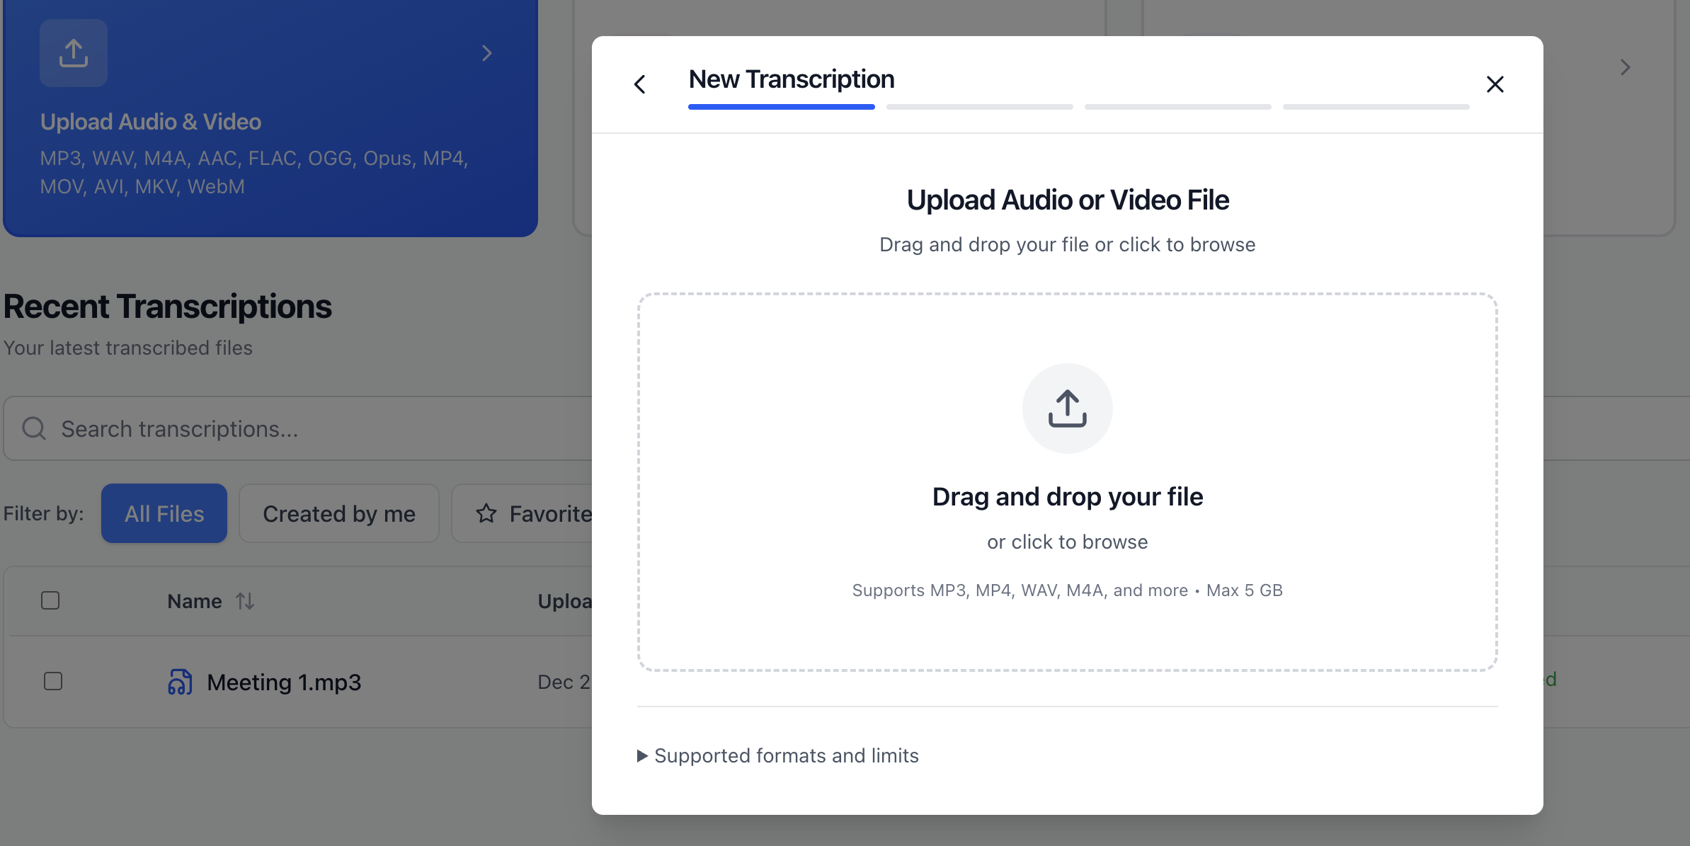This screenshot has width=1690, height=846.
Task: Click the right chevron at the screen's far right edge
Action: [1625, 67]
